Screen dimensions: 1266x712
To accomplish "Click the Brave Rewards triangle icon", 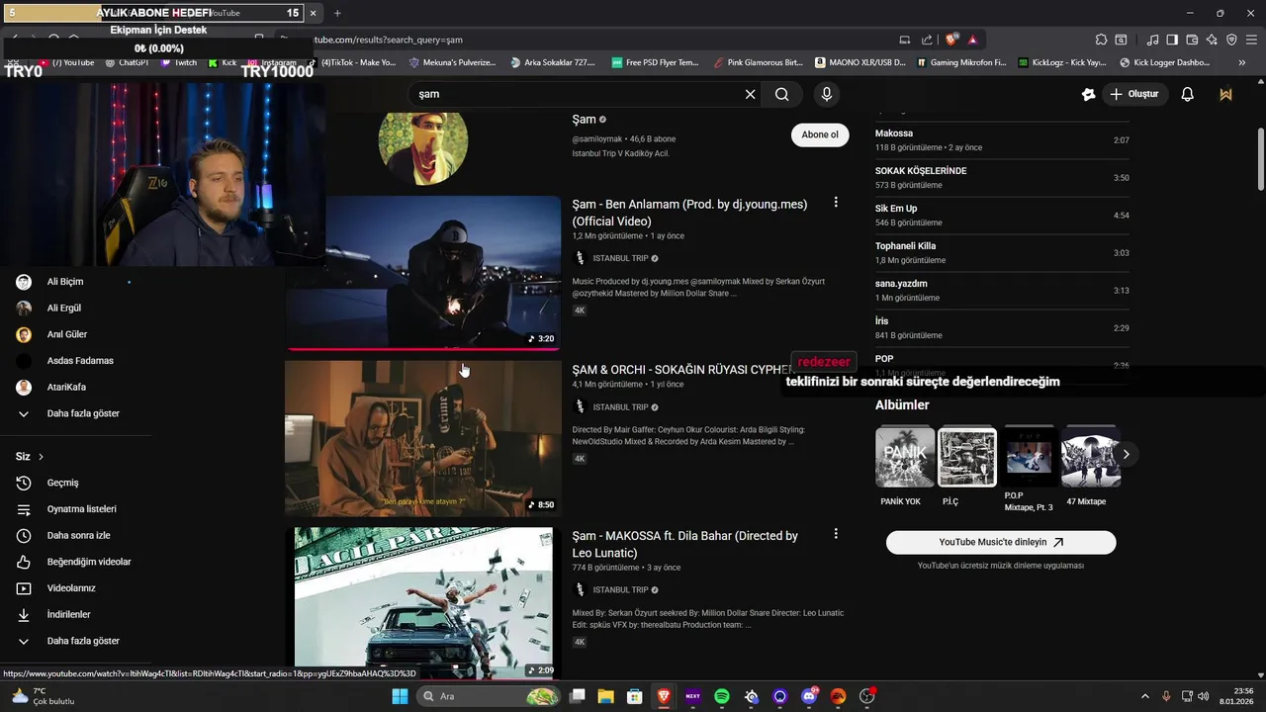I will coord(973,40).
